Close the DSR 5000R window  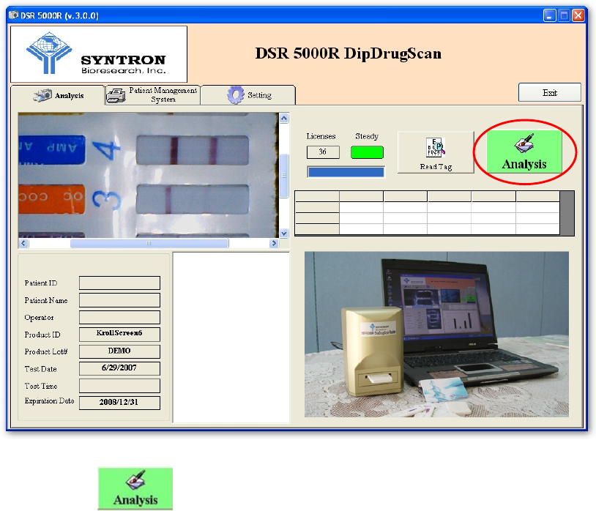coord(578,15)
